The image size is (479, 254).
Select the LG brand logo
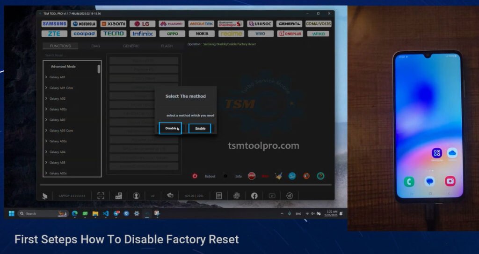(142, 24)
